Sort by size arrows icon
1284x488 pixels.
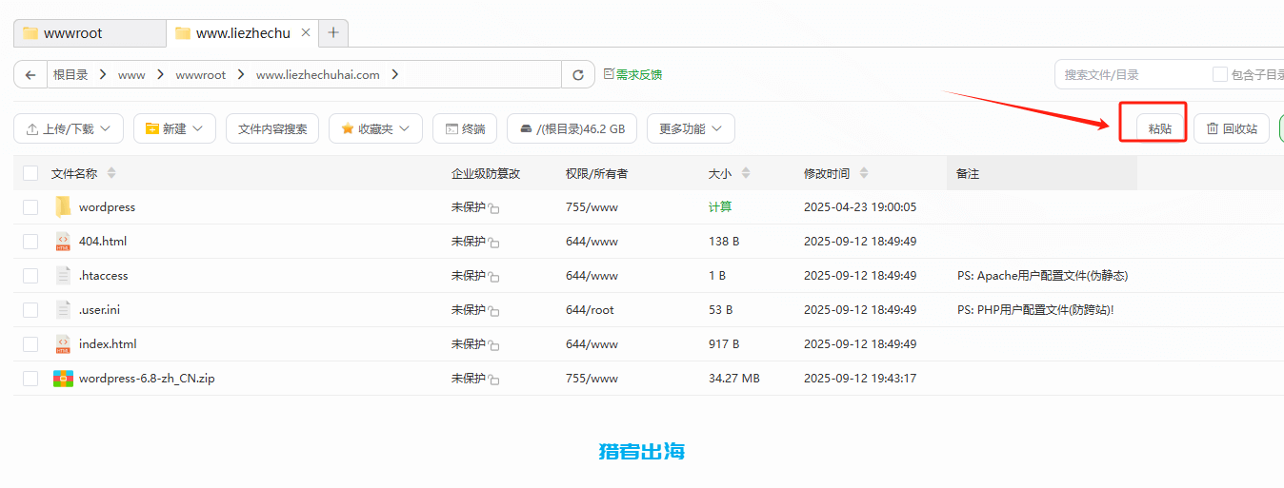[x=746, y=173]
